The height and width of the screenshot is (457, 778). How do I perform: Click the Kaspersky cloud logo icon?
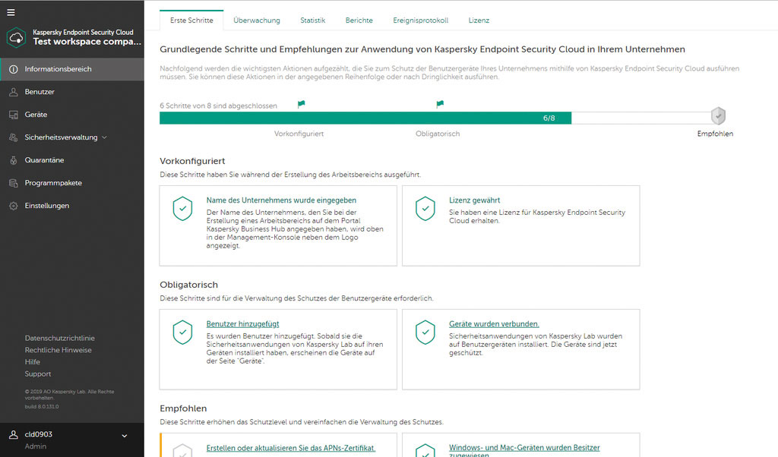[x=17, y=38]
